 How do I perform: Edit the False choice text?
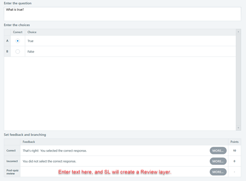point(130,52)
